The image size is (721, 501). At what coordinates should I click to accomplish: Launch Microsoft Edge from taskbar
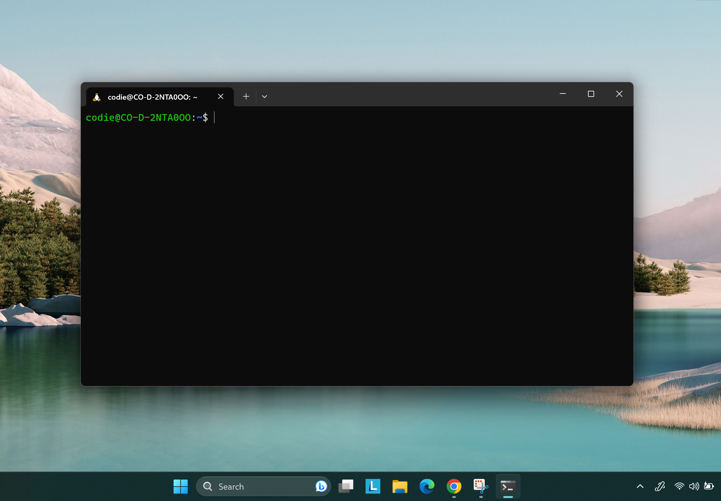point(427,486)
